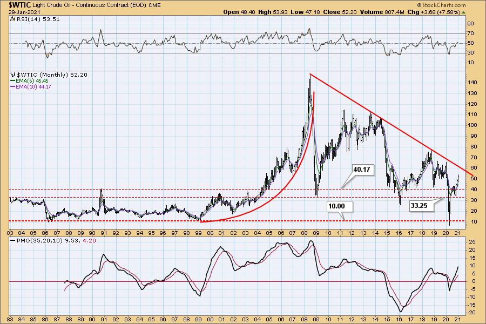Image resolution: width=486 pixels, height=324 pixels.
Task: Click the black PMO legend line swatch
Action: pos(13,240)
